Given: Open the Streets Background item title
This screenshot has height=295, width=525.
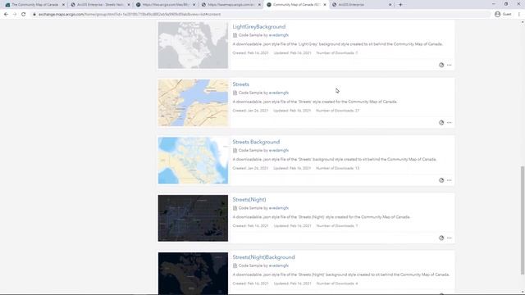Looking at the screenshot, I should [256, 142].
